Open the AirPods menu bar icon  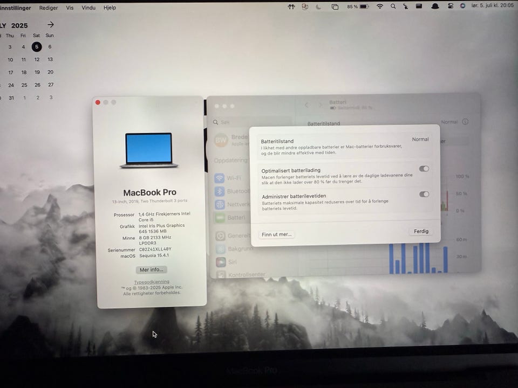point(291,6)
